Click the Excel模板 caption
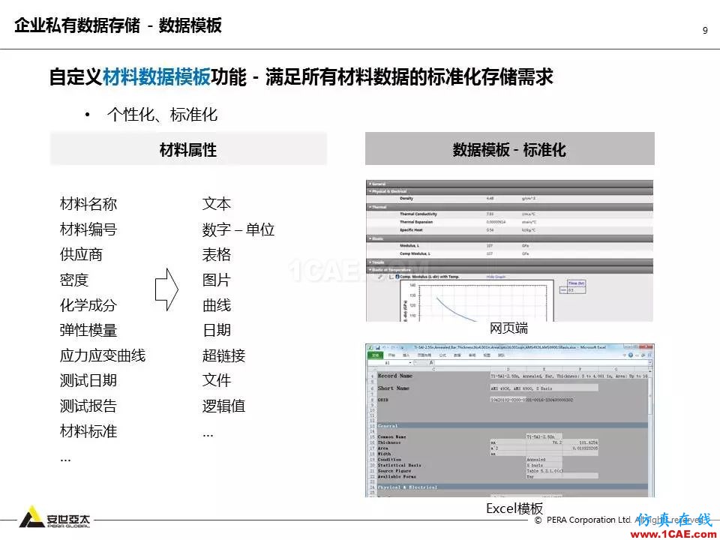Screen dimensions: 720x540 tap(514, 508)
